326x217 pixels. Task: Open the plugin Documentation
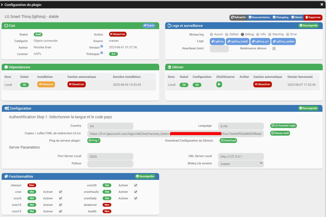tap(260, 17)
